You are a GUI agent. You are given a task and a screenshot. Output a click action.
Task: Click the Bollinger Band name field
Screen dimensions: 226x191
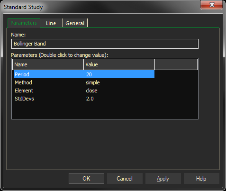coord(105,44)
